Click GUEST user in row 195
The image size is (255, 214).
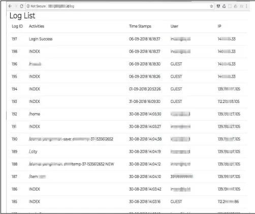(x=176, y=77)
